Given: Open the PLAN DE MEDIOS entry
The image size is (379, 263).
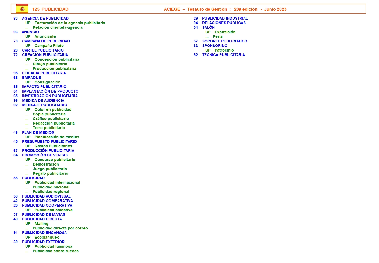Looking at the screenshot, I should pyautogui.click(x=38, y=132).
